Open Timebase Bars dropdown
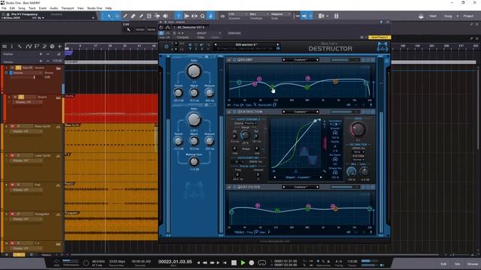This screenshot has width=481, height=270. tap(259, 14)
